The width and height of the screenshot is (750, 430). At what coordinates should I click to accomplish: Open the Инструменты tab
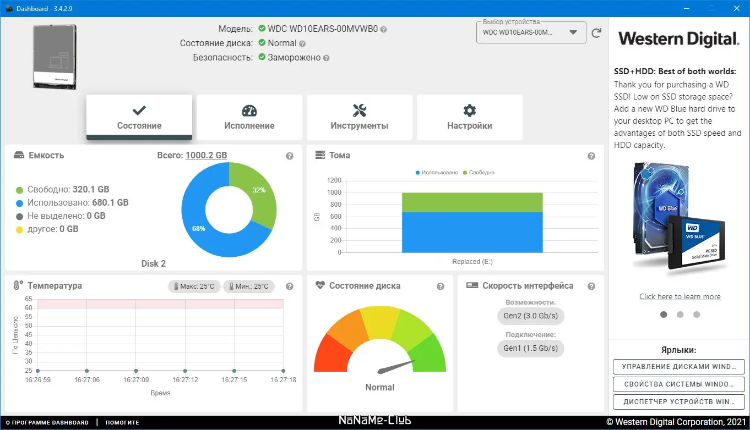[360, 117]
